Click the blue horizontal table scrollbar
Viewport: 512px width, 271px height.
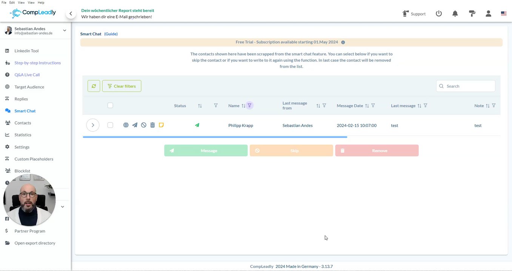[x=215, y=137]
